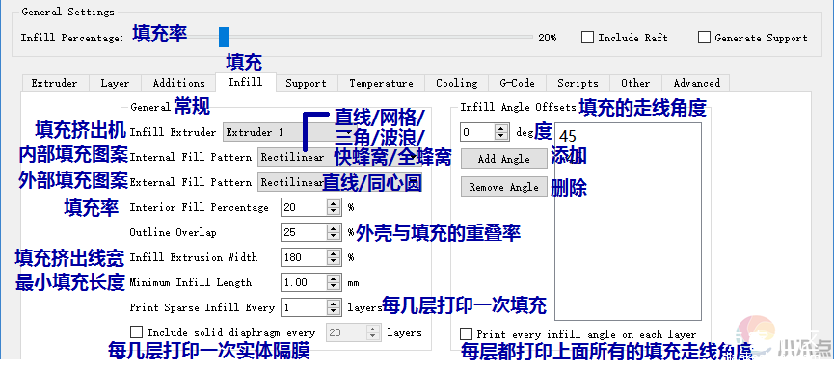Toggle Print every infill angle on each layer
The image size is (834, 370).
466,333
